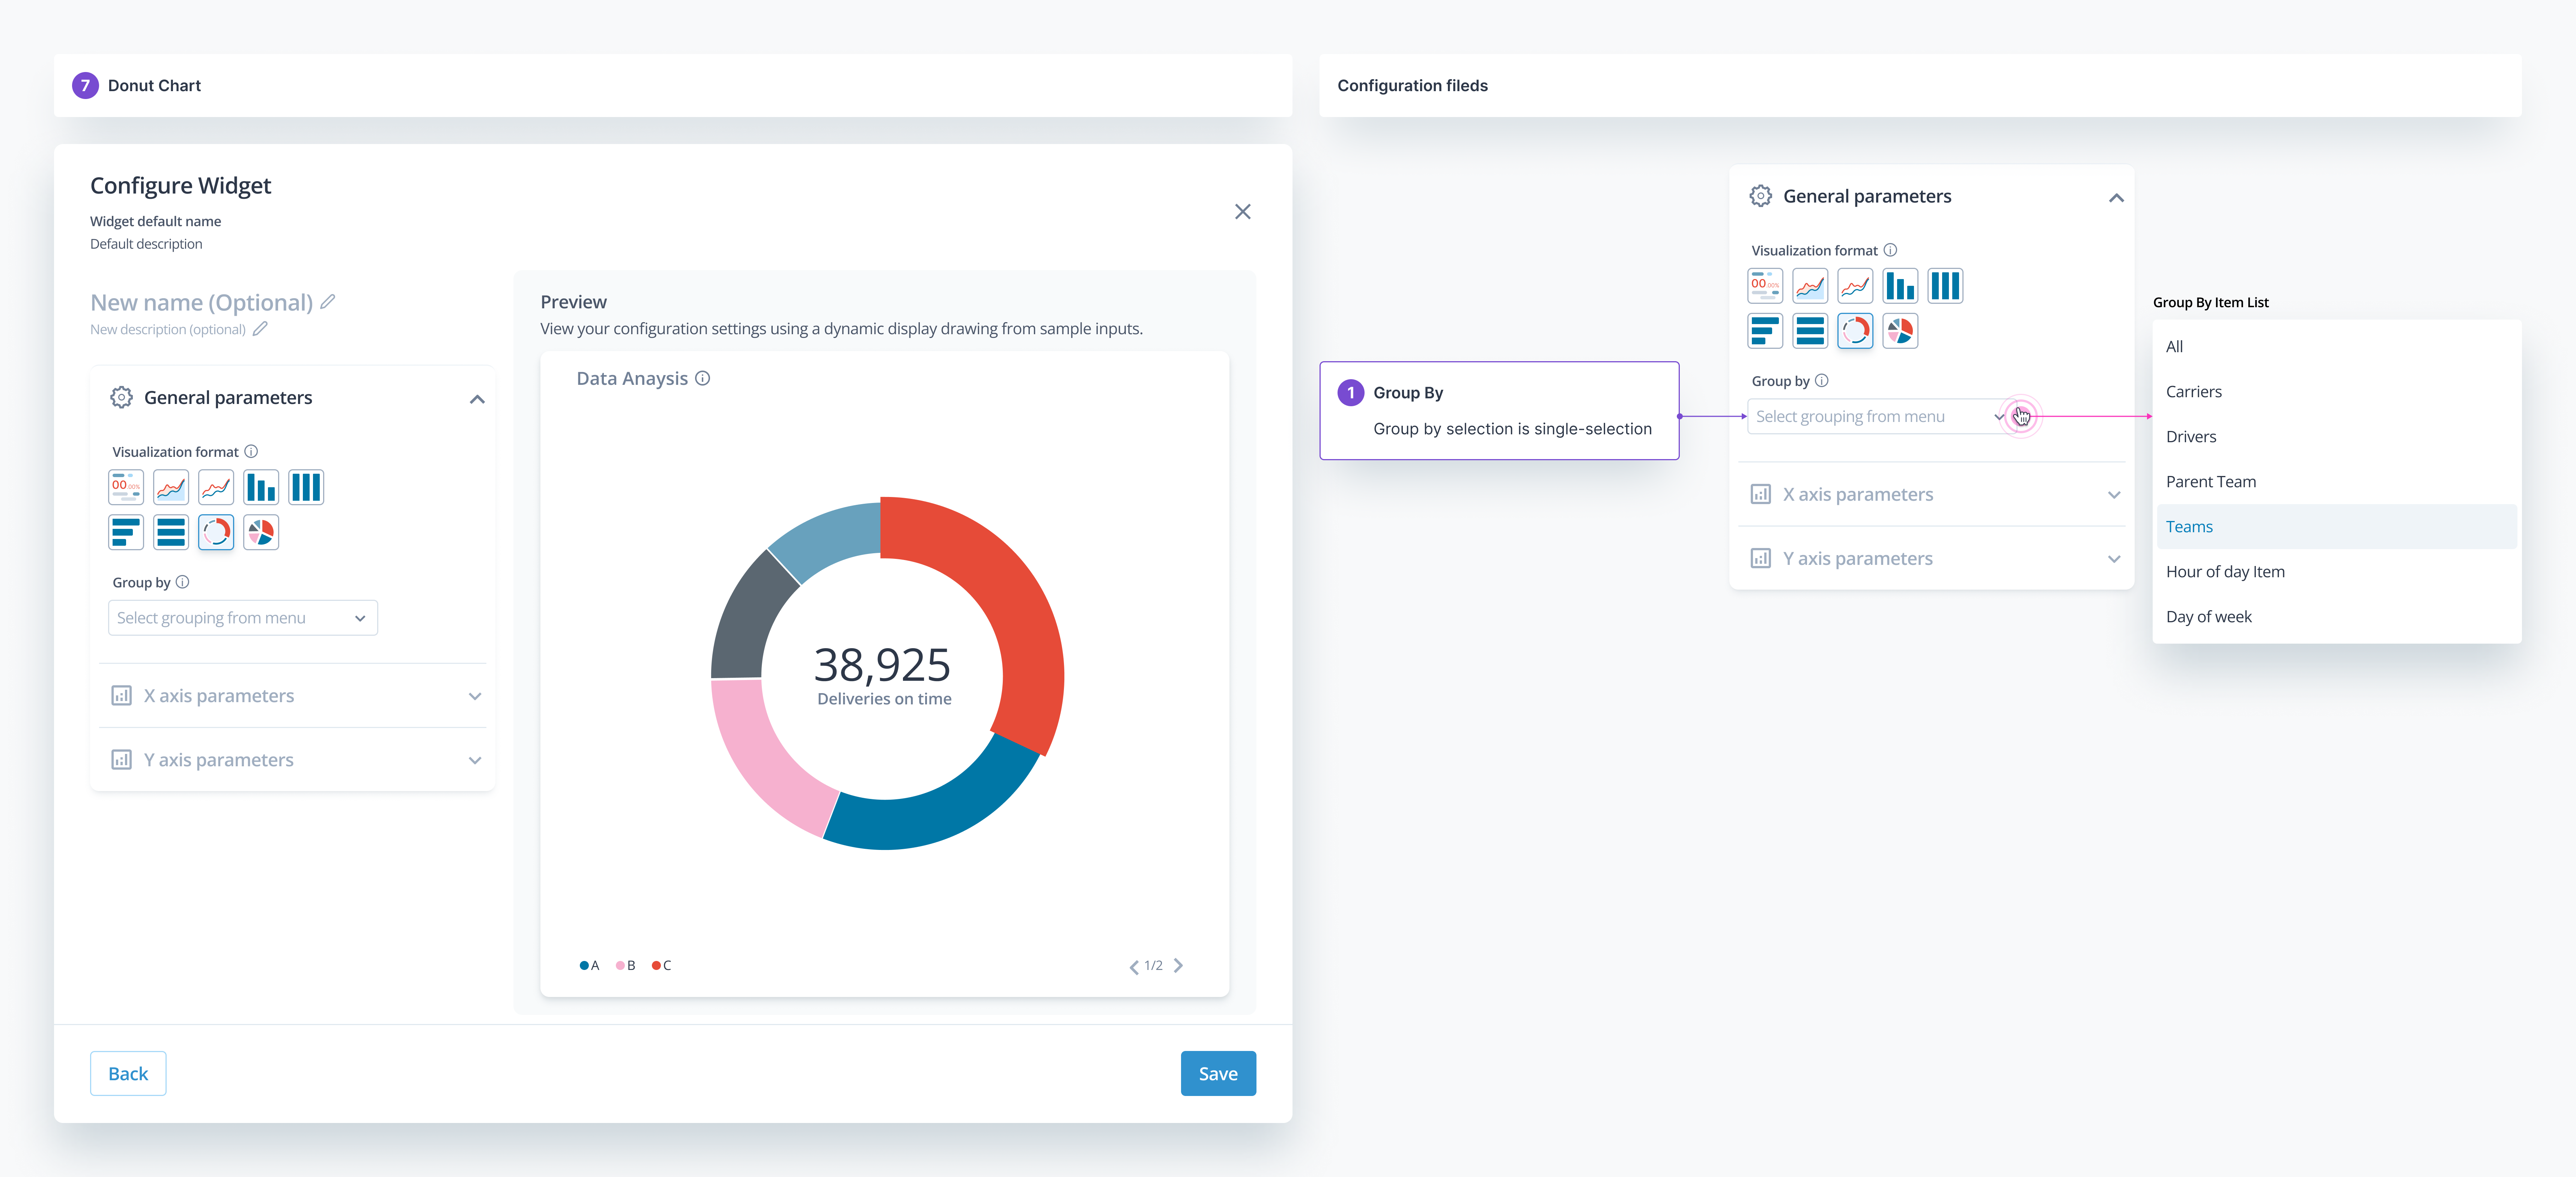Click info icon beside Visualization format in Configure Widget
Image resolution: width=2576 pixels, height=1177 pixels.
[251, 452]
